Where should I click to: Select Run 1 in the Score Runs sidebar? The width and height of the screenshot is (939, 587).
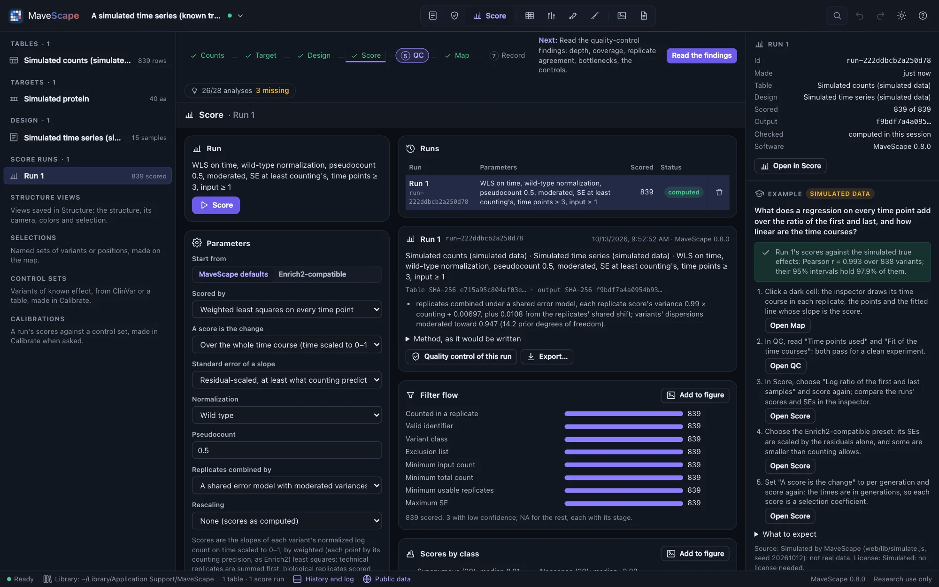88,176
